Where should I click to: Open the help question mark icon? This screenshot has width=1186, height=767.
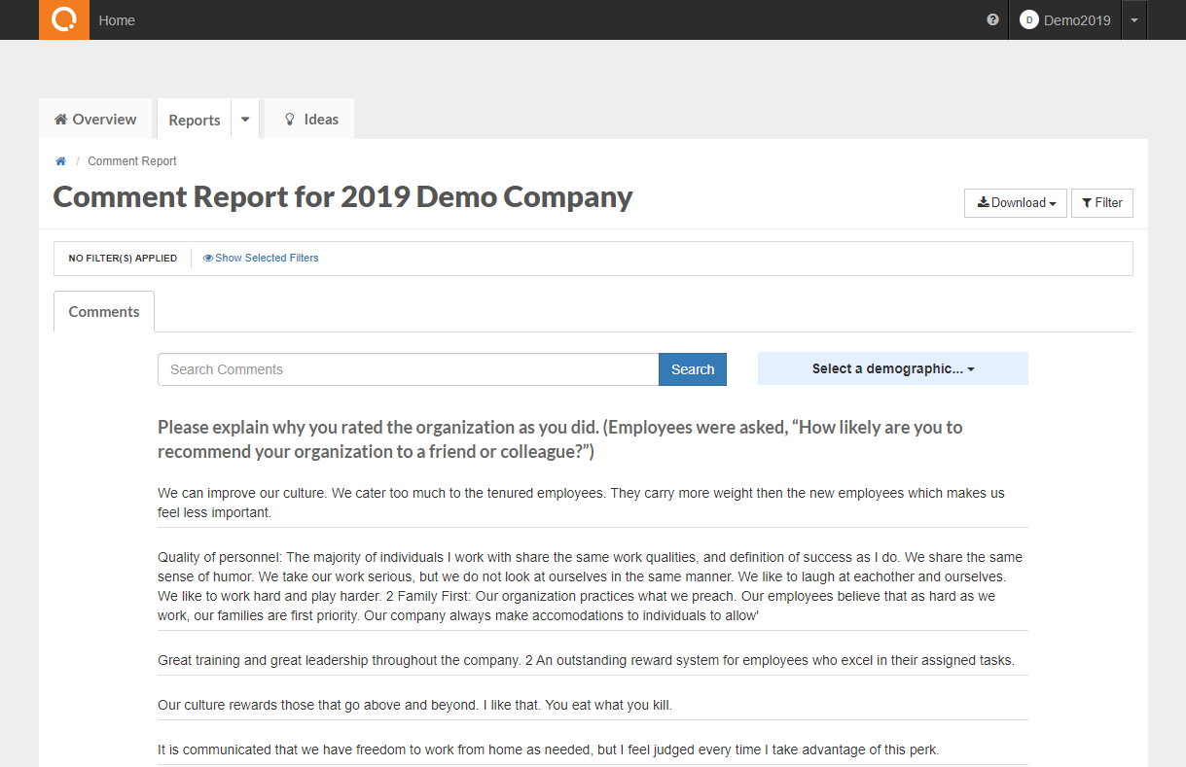click(992, 19)
